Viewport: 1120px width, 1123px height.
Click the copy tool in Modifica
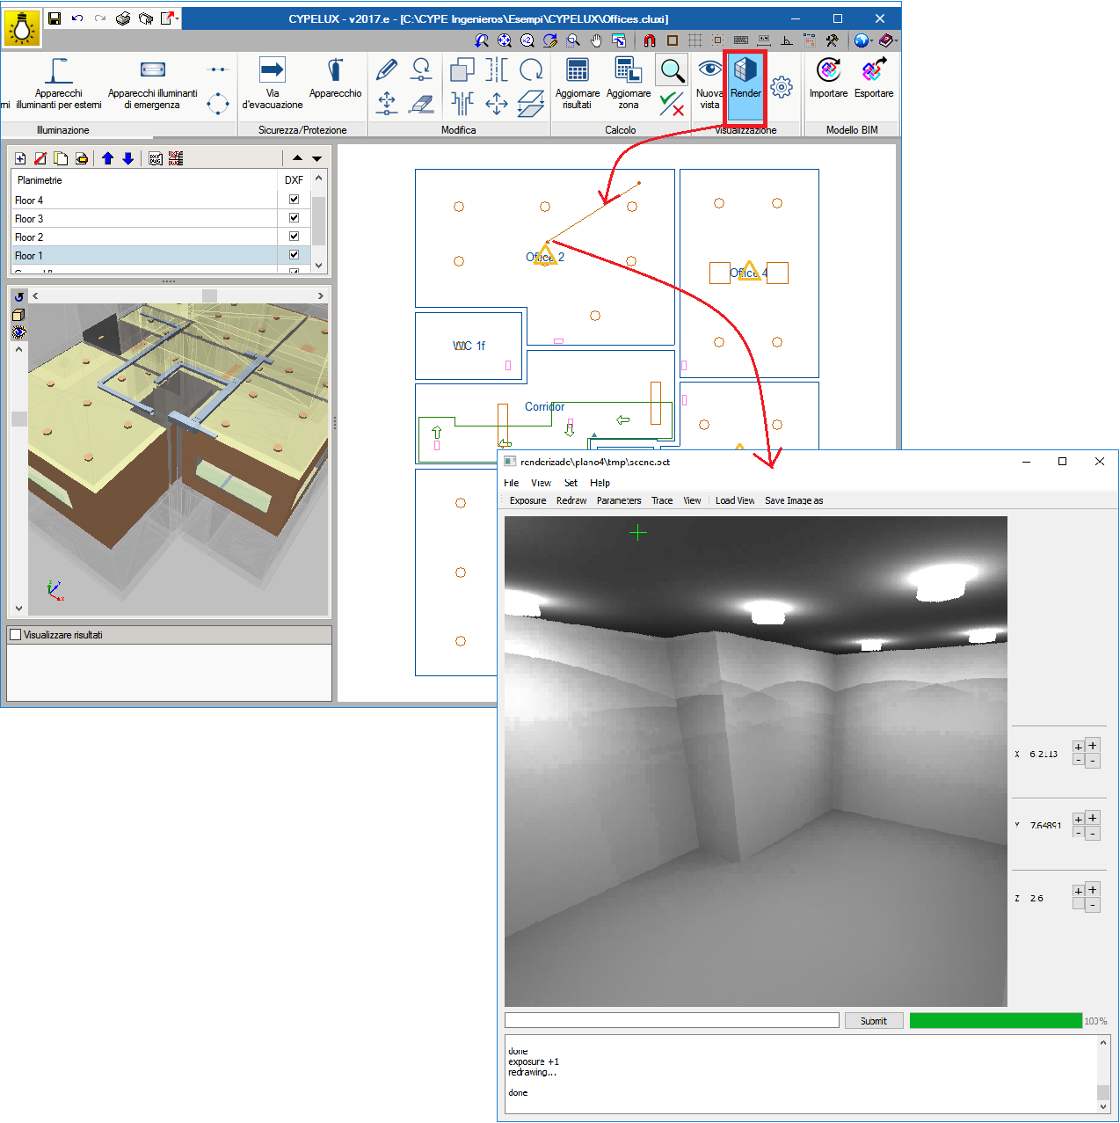pos(462,69)
